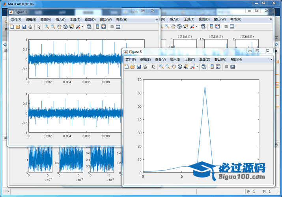The width and height of the screenshot is (282, 197).
Task: Click New Figure icon in Figure 1 toolbar
Action: 12,27
